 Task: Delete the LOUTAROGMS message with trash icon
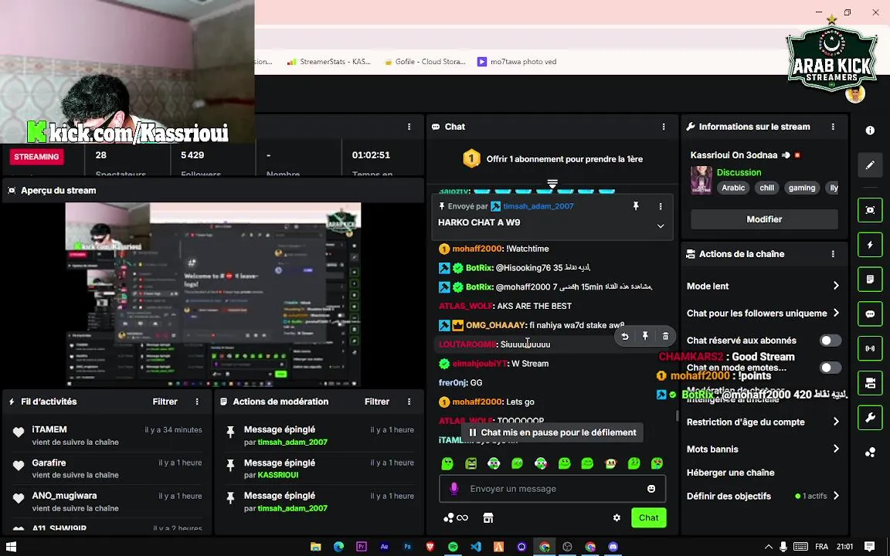coord(665,337)
